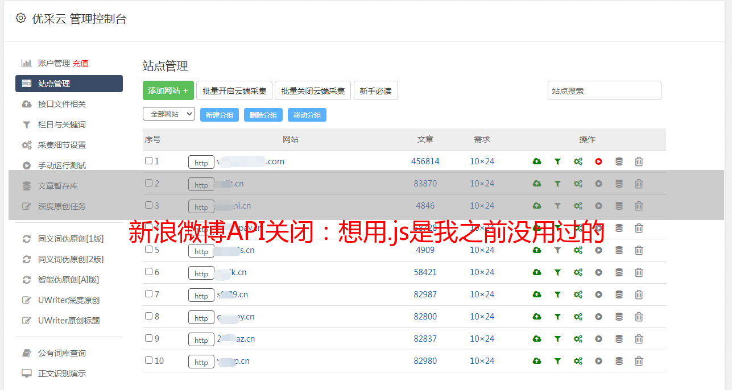Click the 站点搜索 search field

tap(605, 90)
